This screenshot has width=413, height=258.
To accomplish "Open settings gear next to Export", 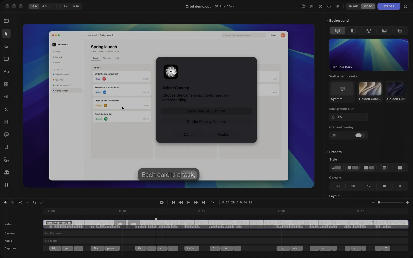I will (x=406, y=6).
